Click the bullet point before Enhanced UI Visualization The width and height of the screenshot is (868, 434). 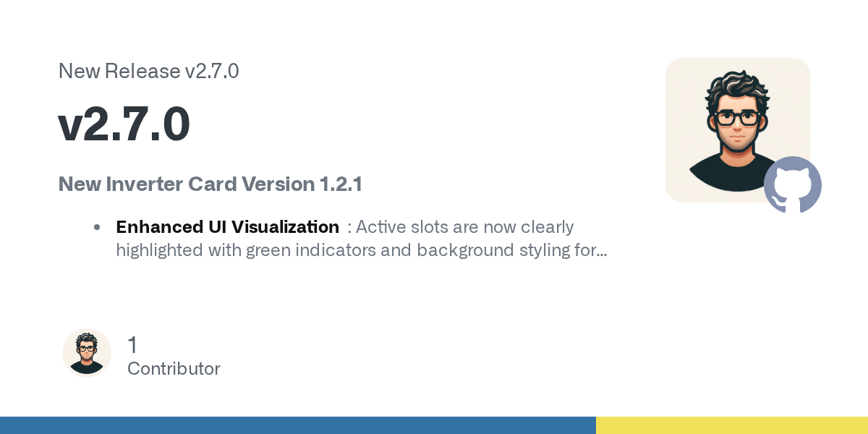click(x=97, y=227)
